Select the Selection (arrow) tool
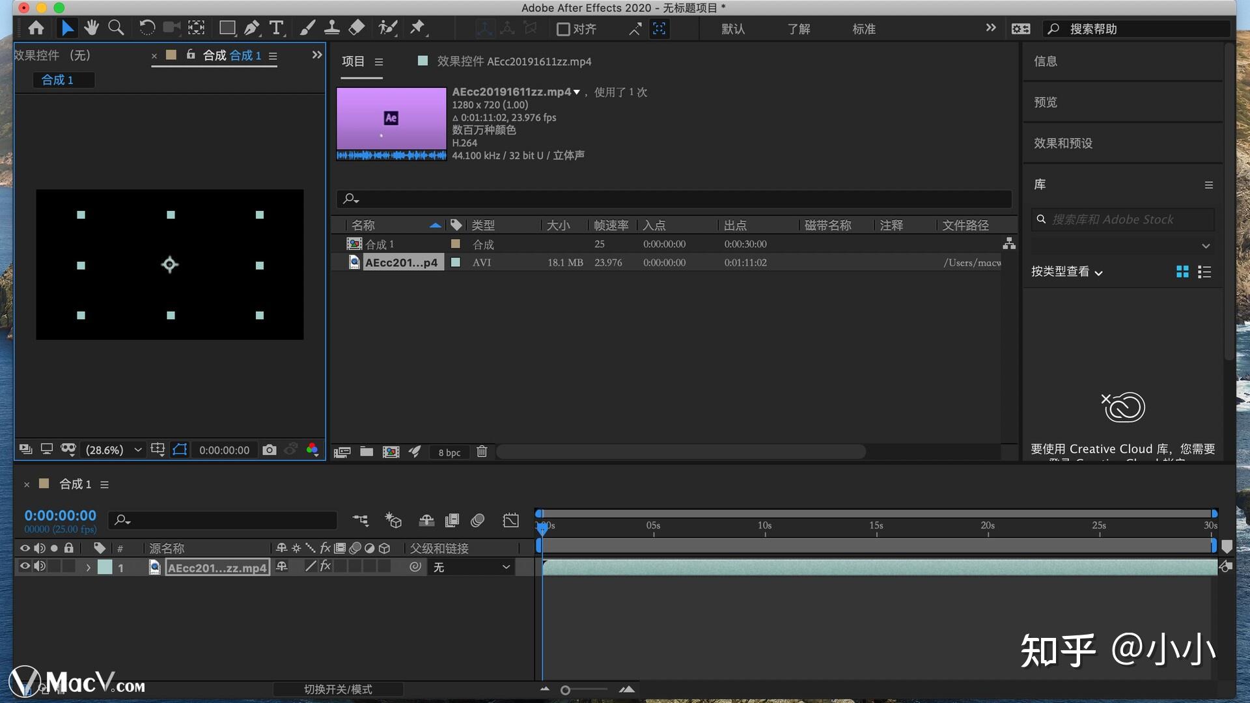Screen dimensions: 1250x703 tap(67, 28)
